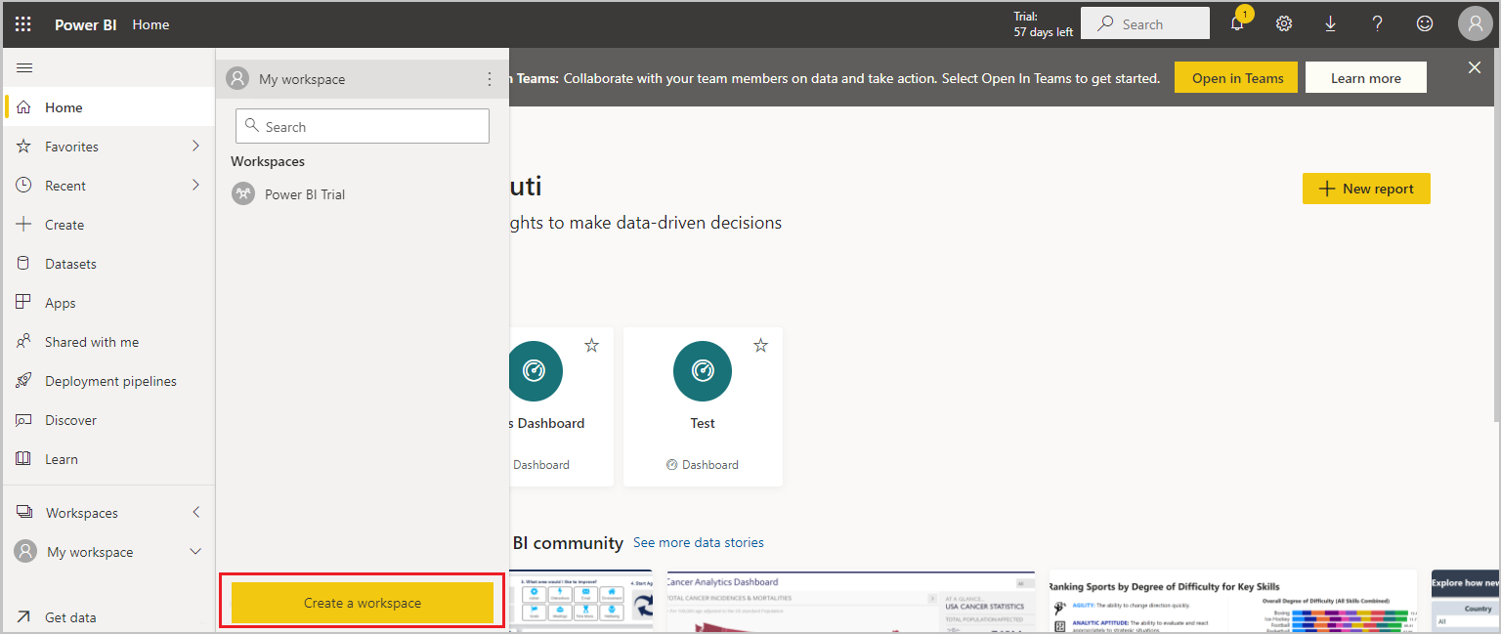Click the Discover icon in sidebar

tap(24, 420)
